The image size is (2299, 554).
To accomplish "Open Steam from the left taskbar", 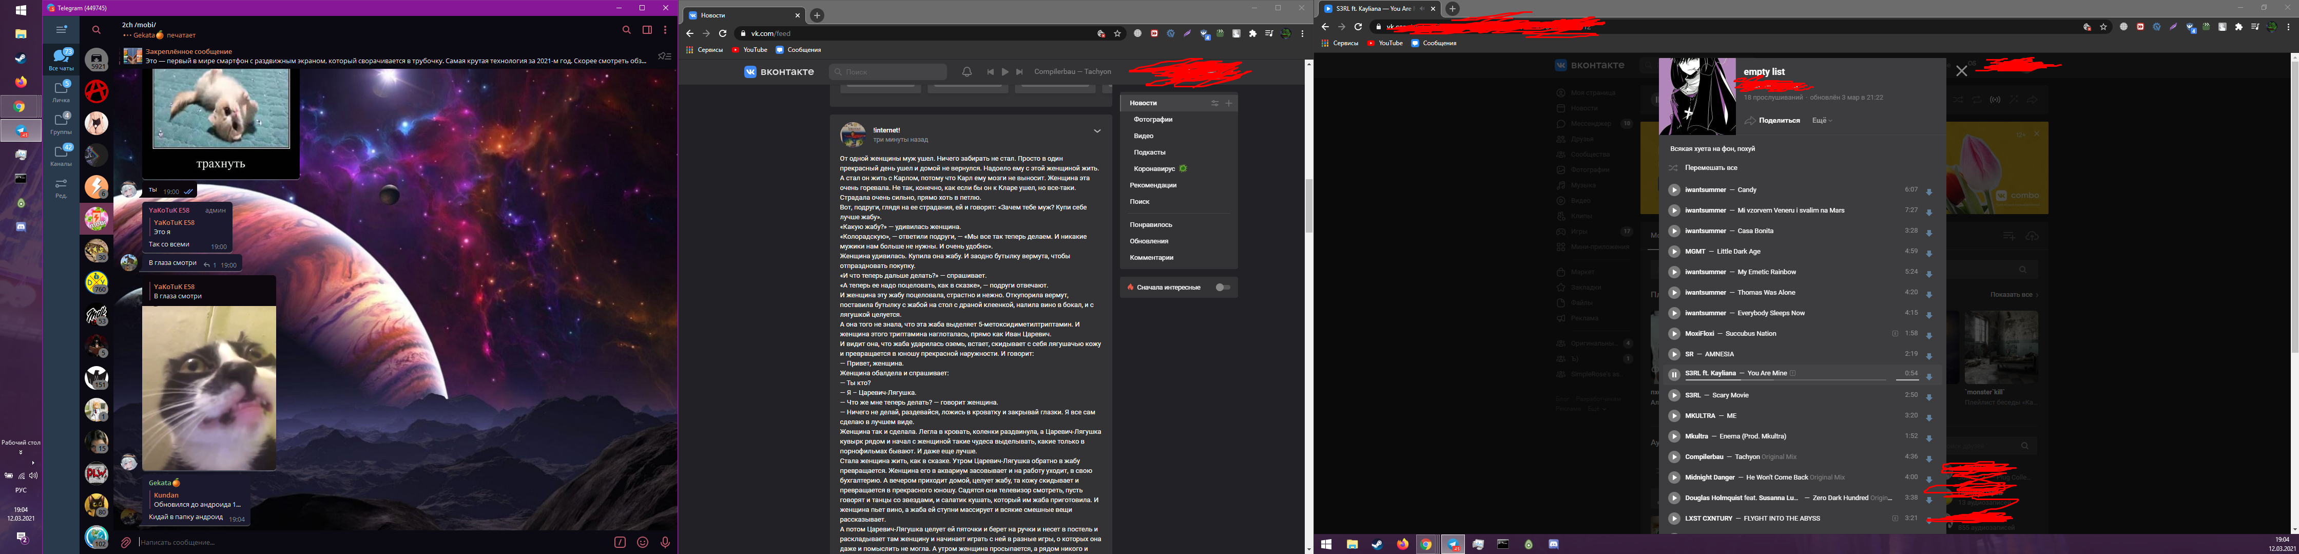I will 21,58.
